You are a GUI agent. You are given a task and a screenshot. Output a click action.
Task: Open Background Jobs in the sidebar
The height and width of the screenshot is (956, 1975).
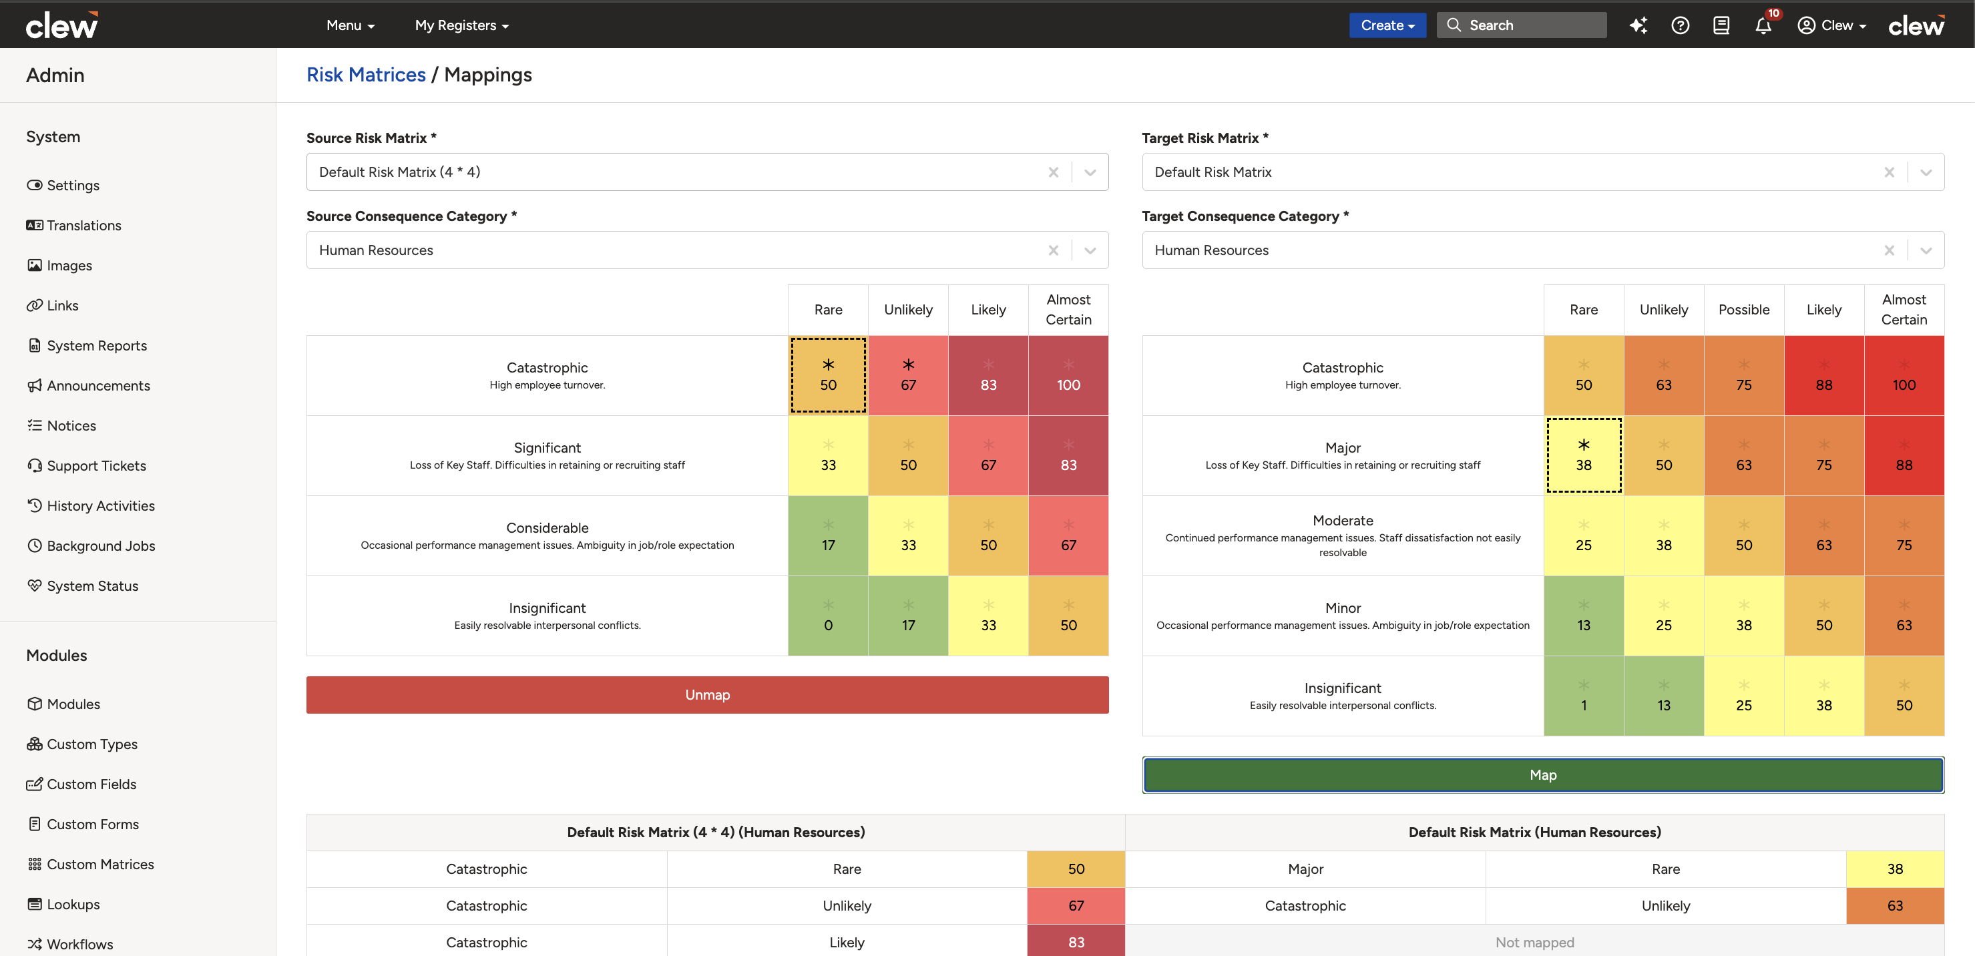[x=90, y=546]
